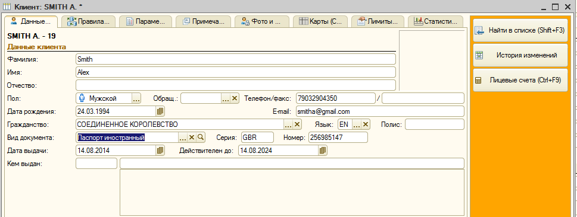
Task: Click the Данные клиента section title
Action: pyautogui.click(x=36, y=47)
